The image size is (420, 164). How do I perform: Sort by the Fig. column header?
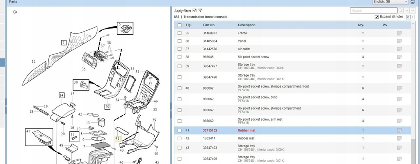pyautogui.click(x=189, y=25)
